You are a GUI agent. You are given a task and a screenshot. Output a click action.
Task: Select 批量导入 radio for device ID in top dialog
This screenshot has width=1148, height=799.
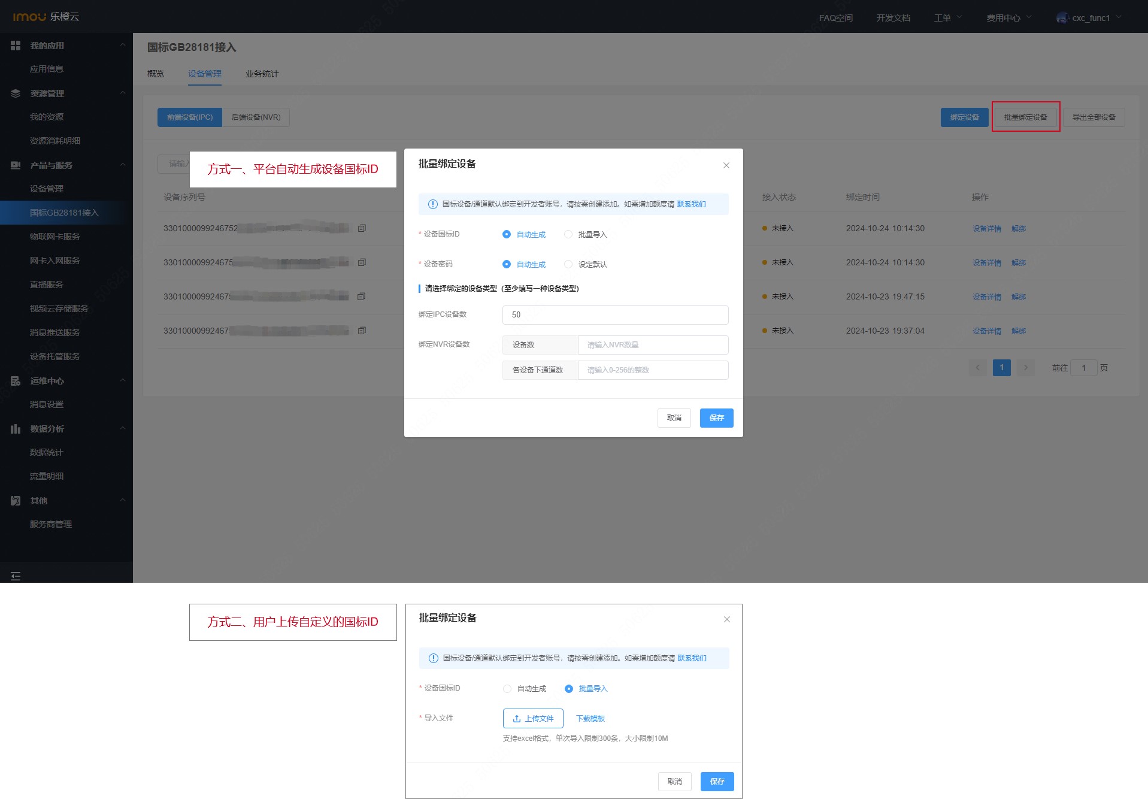click(x=568, y=234)
